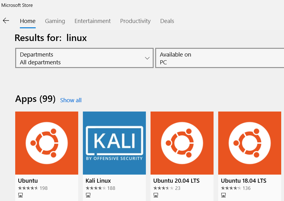Viewport: 284px width, 201px height.
Task: Open the Kali Linux app tile logo
Action: (114, 143)
